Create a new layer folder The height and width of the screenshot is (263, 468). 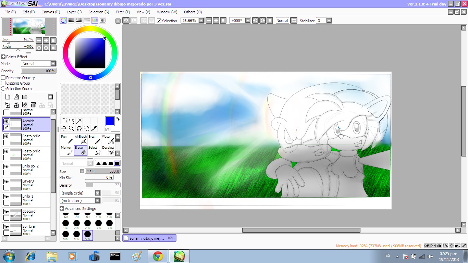(25, 97)
